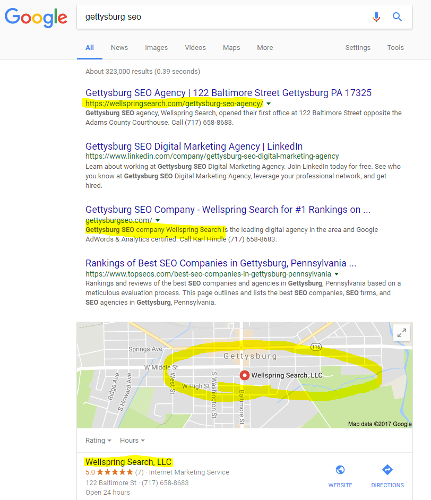Start voice search with the microphone icon

[x=376, y=17]
